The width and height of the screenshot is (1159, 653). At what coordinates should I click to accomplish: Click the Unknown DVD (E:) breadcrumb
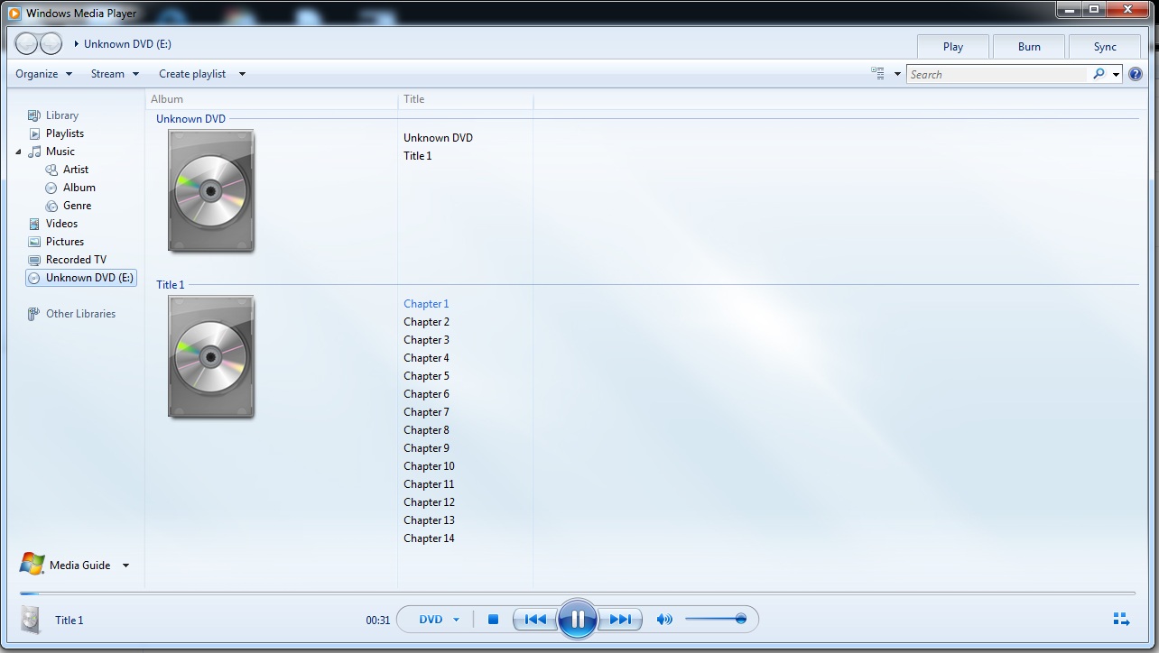click(127, 44)
